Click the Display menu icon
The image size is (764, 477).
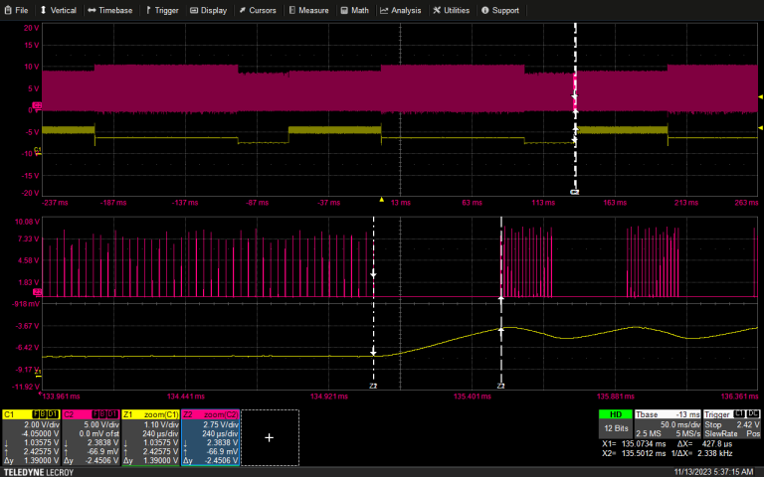click(x=194, y=10)
